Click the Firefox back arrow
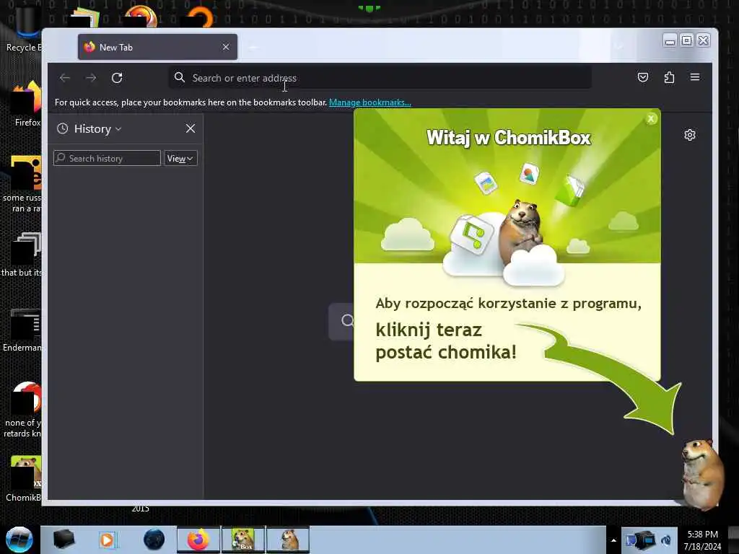The width and height of the screenshot is (739, 554). (64, 78)
